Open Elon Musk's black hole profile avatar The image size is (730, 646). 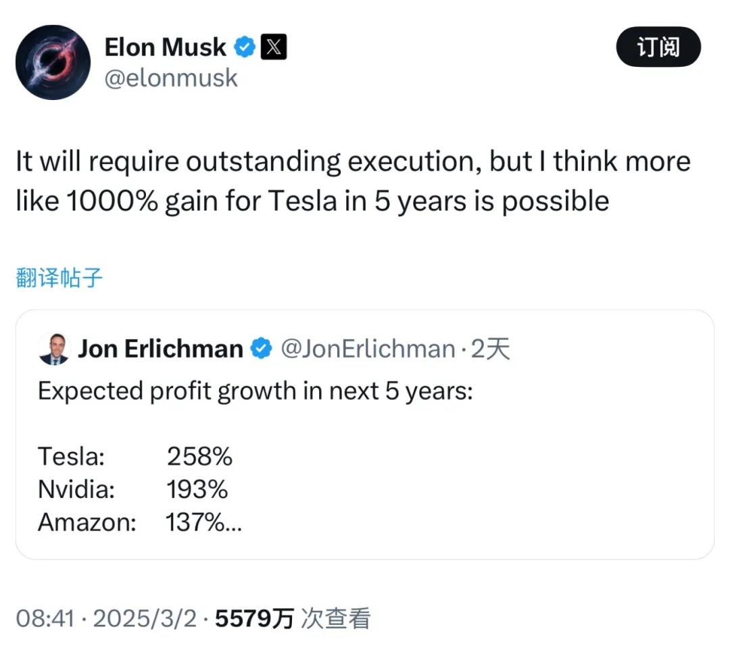tap(53, 62)
